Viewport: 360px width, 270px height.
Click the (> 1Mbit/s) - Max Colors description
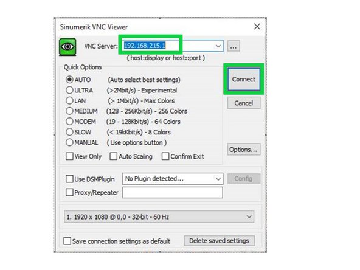tap(141, 101)
